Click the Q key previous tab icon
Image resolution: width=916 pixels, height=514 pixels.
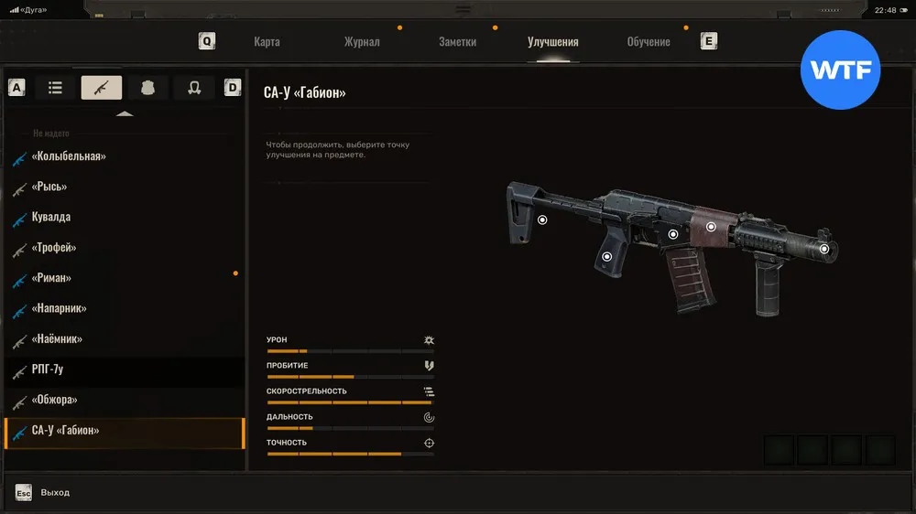(207, 41)
